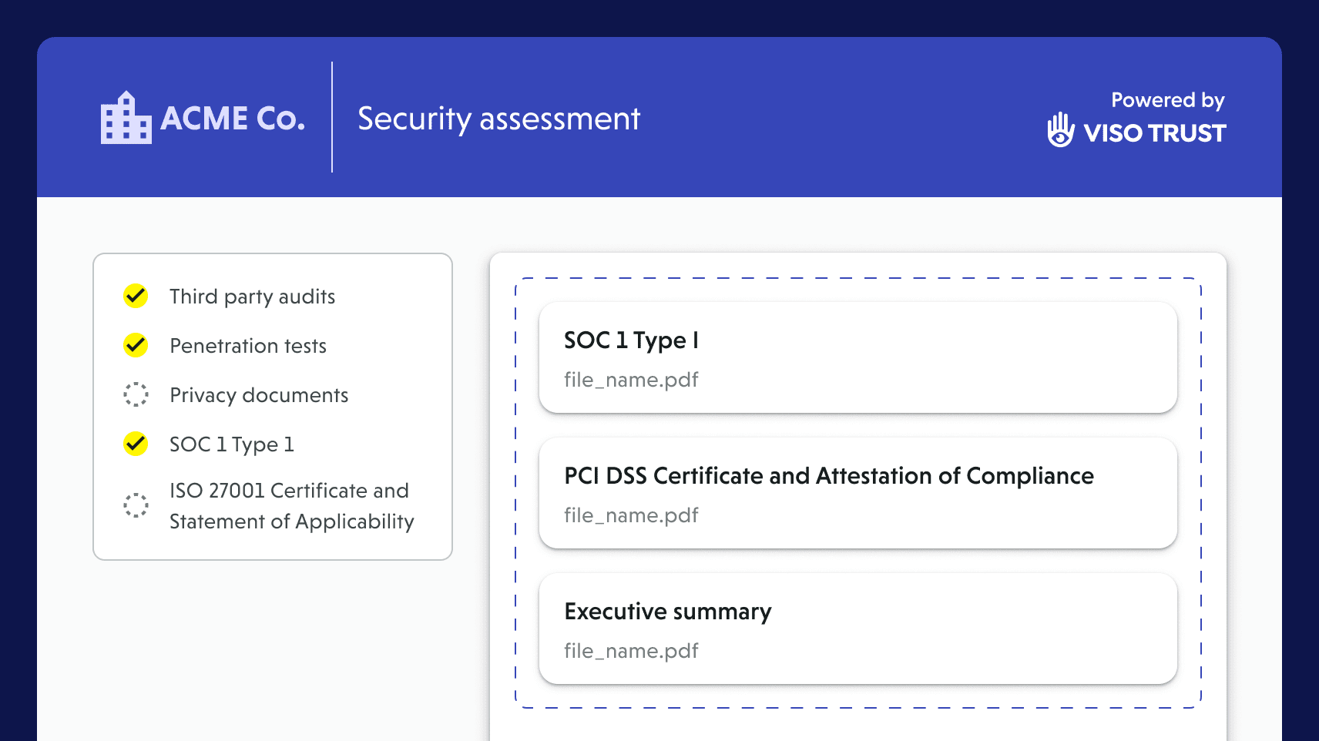1319x741 pixels.
Task: Click the dotted circle beside ISO 27001 Certificate
Action: [136, 505]
